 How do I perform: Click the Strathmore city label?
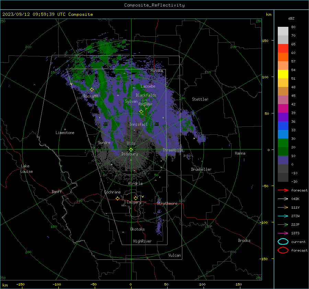[167, 203]
